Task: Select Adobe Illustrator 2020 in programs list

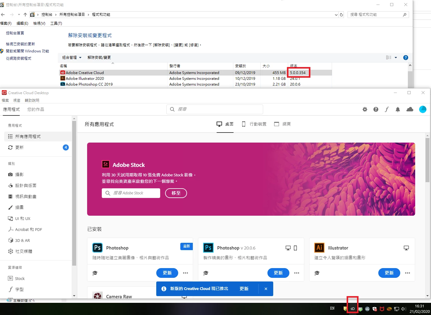Action: point(195,79)
